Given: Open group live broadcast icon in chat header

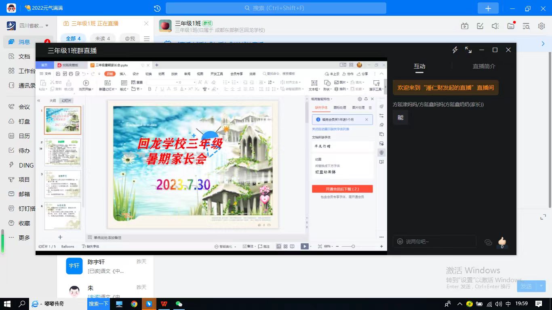Looking at the screenshot, I should (x=465, y=26).
